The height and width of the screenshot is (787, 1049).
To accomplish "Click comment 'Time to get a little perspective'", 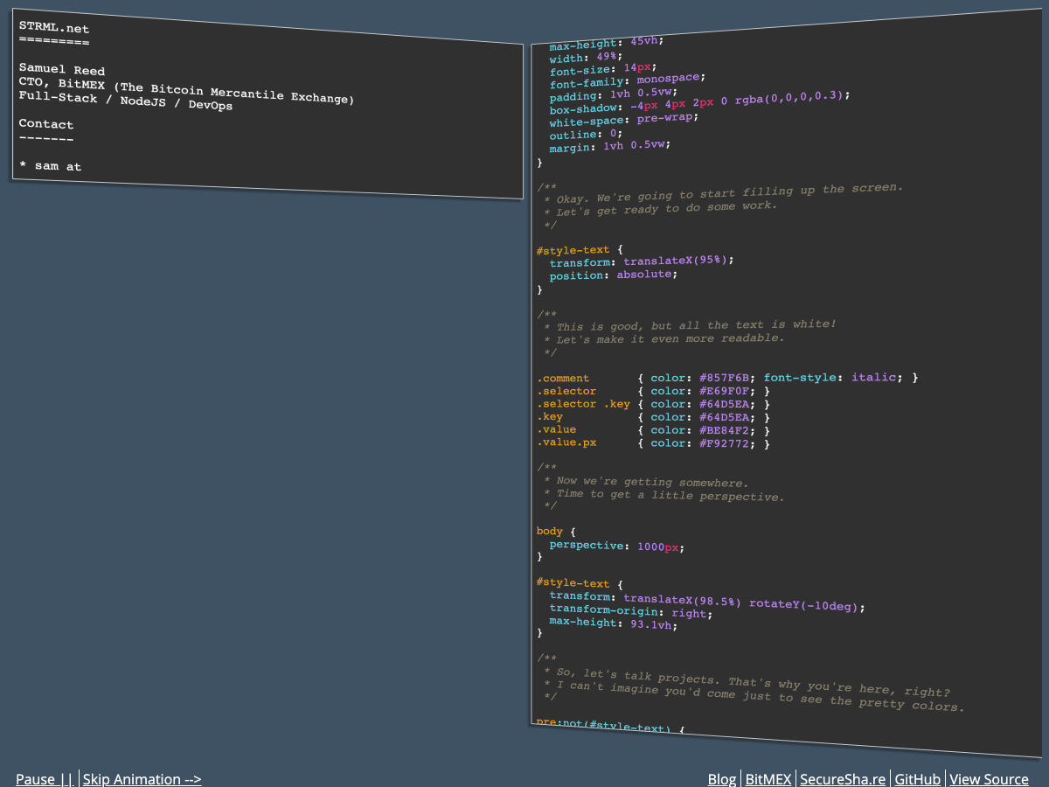I will click(670, 495).
